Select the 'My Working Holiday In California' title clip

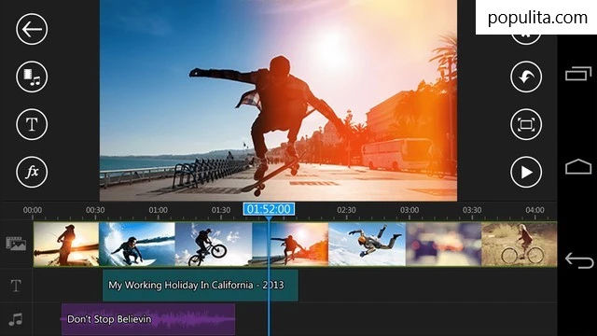point(201,286)
